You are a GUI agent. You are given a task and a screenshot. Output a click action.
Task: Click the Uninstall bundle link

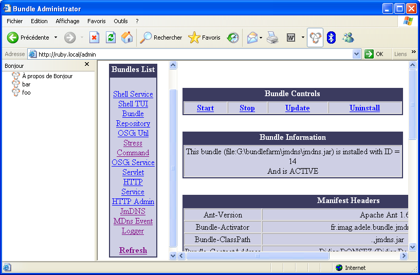pos(364,108)
